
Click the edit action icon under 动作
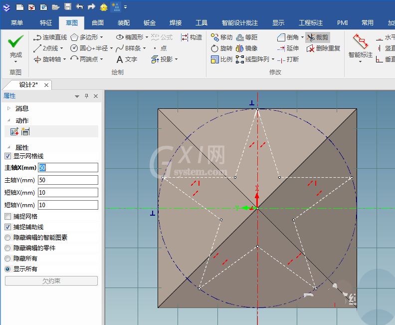pos(14,131)
